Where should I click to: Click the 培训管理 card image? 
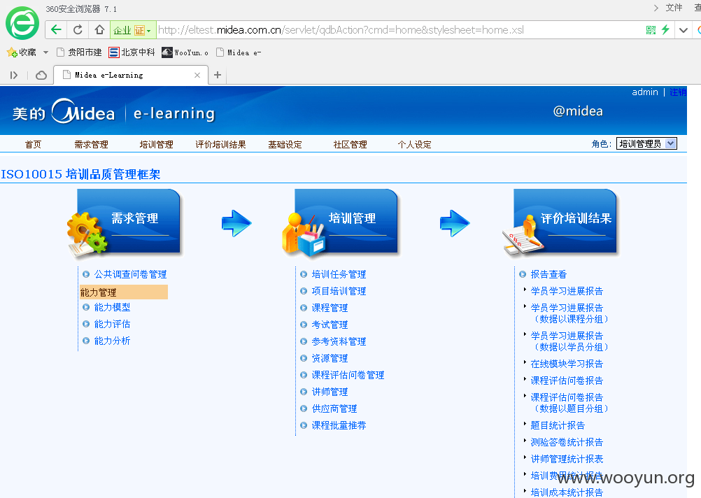click(341, 222)
